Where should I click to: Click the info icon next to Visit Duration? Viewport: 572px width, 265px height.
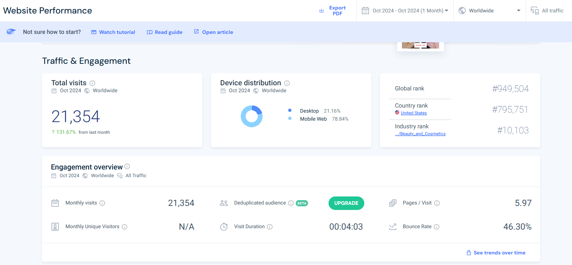[270, 227]
